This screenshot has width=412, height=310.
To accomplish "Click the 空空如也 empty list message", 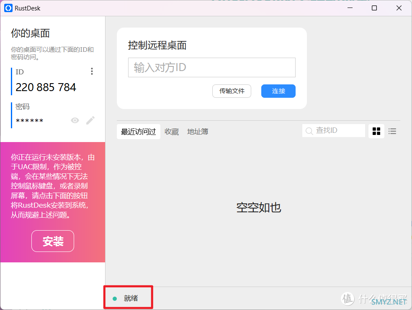I will point(259,208).
